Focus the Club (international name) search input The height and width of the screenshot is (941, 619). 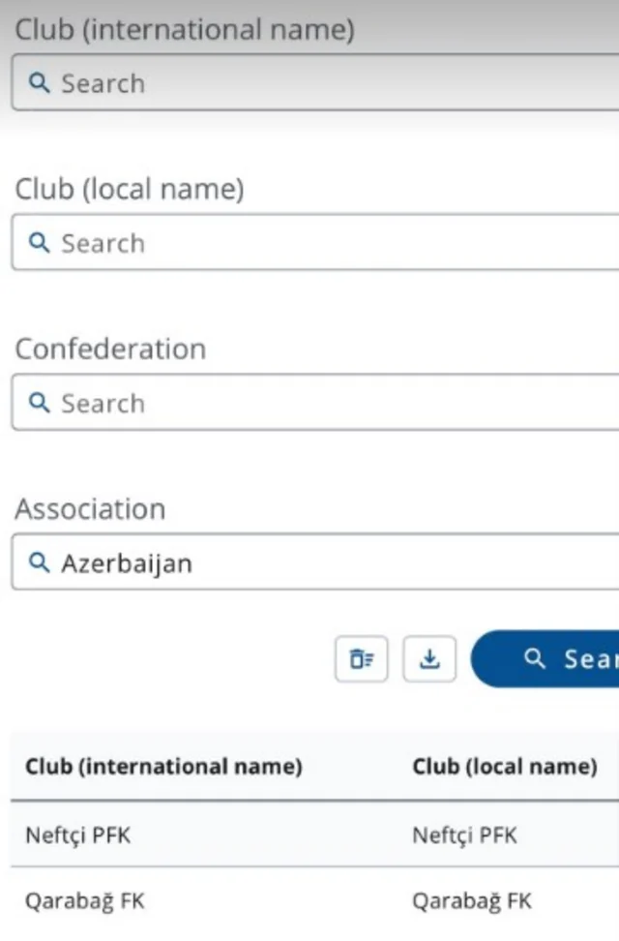click(315, 82)
